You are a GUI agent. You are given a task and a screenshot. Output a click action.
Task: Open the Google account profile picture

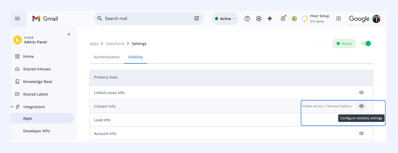(x=376, y=19)
